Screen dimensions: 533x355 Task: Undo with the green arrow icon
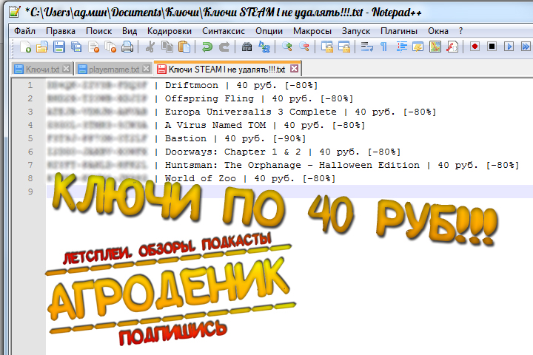(x=207, y=47)
